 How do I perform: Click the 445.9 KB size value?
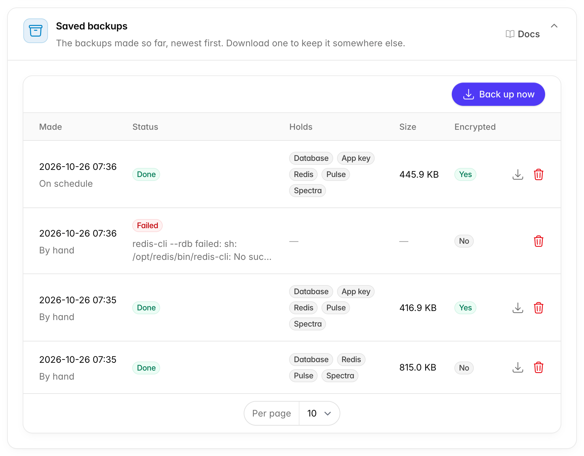419,174
